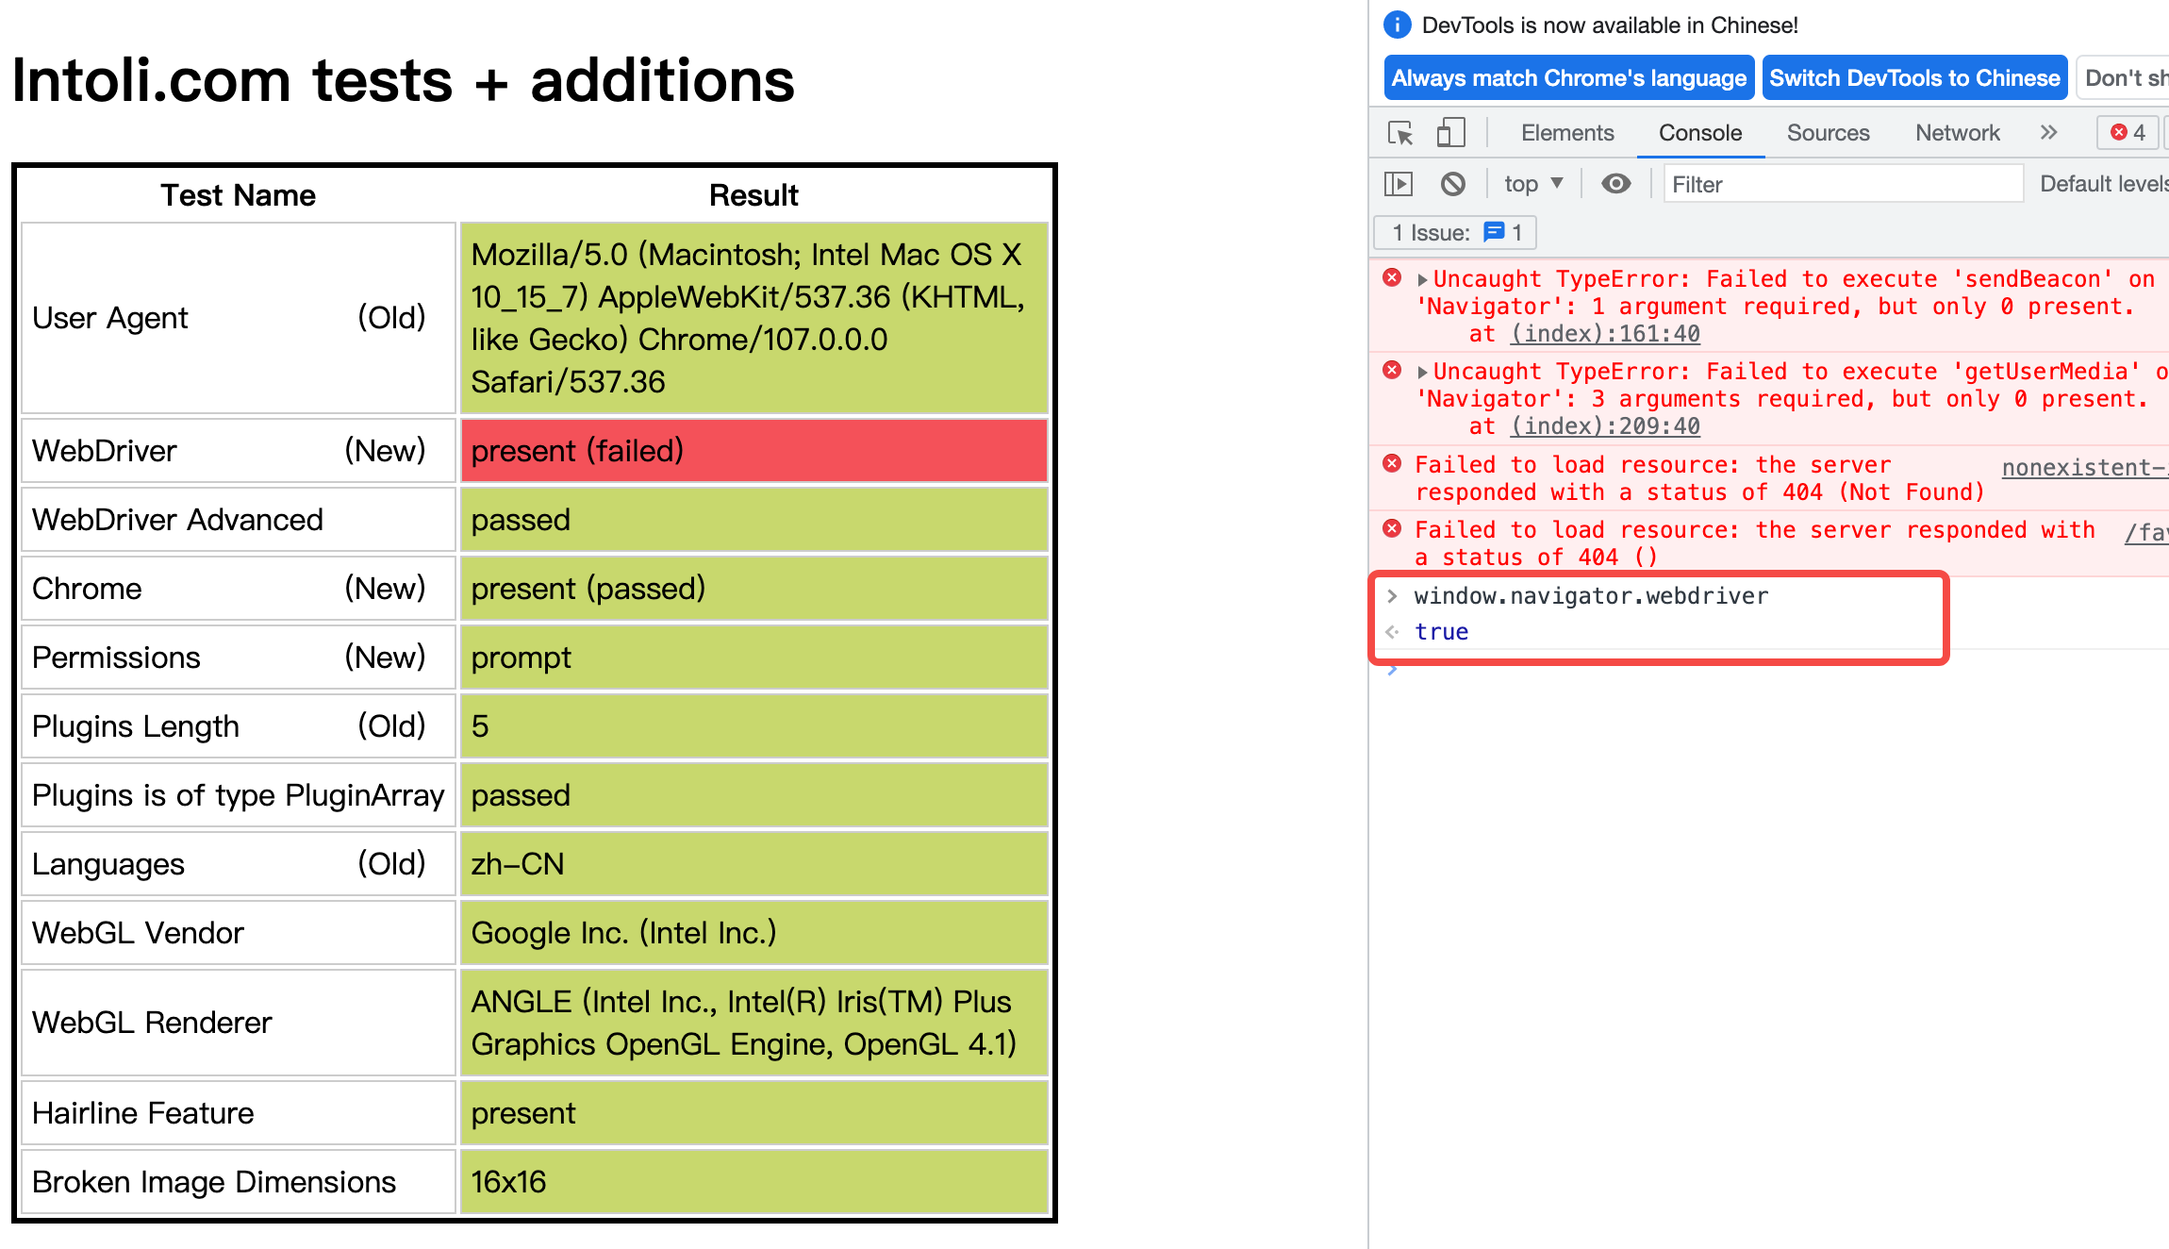Open the issues message icon showing 1
Image resolution: width=2169 pixels, height=1249 pixels.
point(1494,232)
